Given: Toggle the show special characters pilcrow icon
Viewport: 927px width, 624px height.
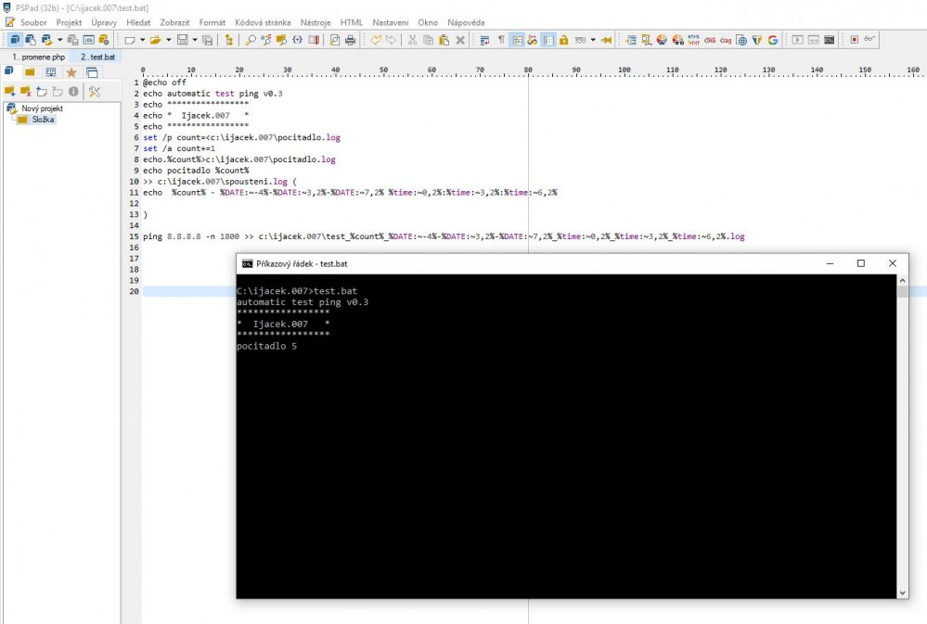Looking at the screenshot, I should pos(501,40).
